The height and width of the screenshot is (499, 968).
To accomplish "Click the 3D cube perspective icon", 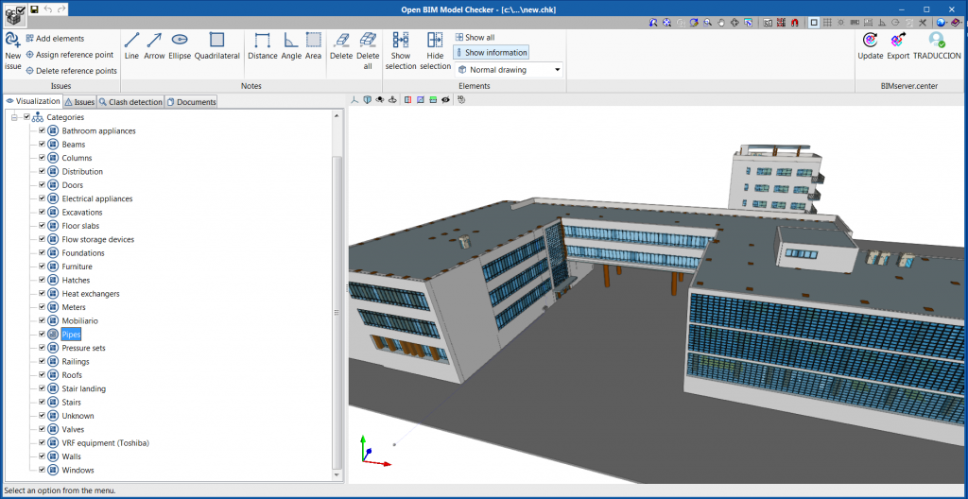I will pos(368,100).
